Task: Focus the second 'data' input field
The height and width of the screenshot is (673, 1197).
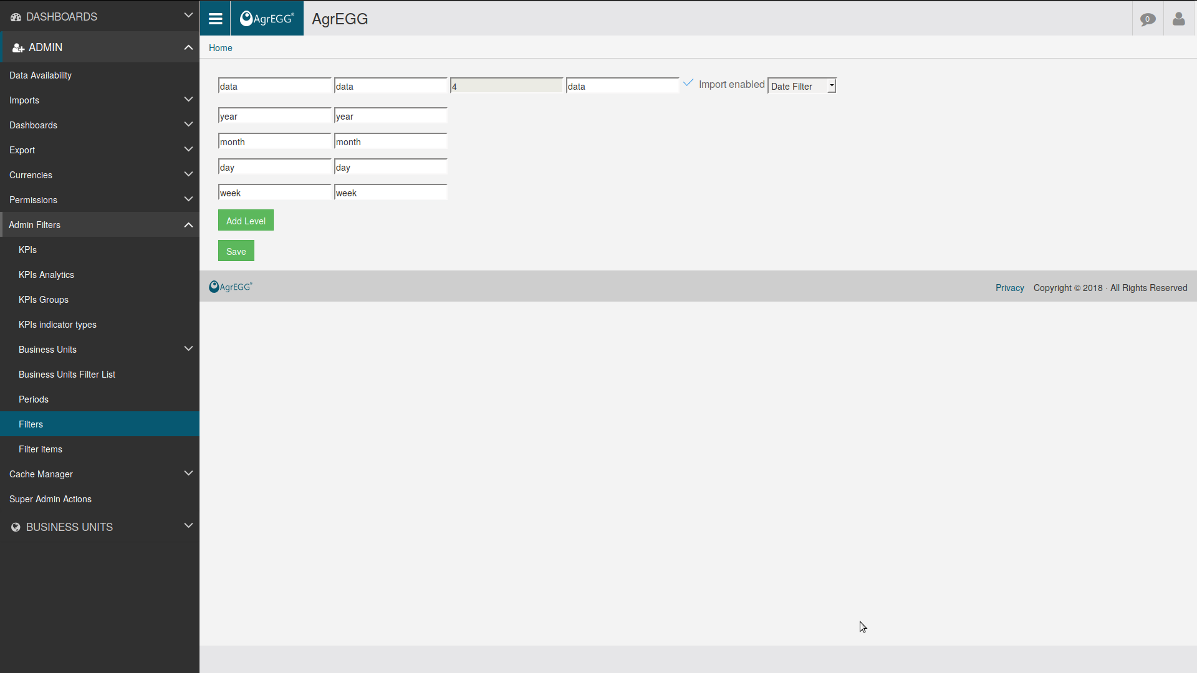Action: (x=390, y=86)
